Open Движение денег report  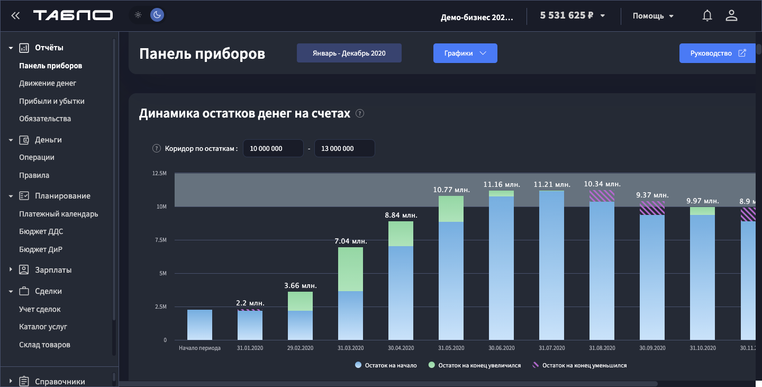click(48, 83)
